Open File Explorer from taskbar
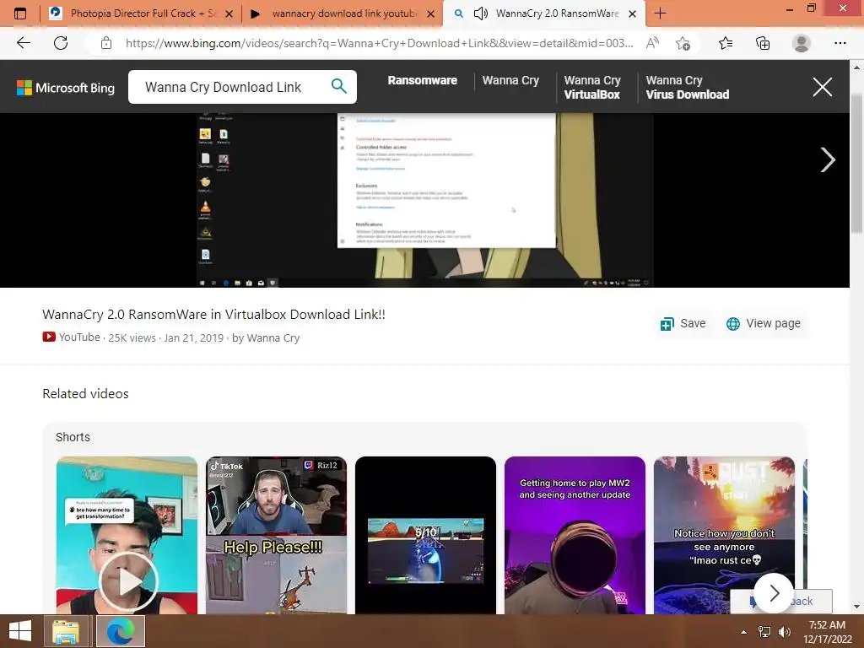 pyautogui.click(x=66, y=631)
